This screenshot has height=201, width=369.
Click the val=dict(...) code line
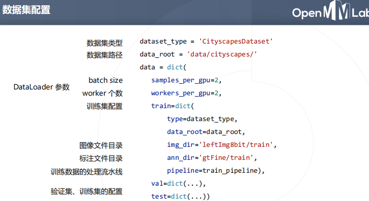[179, 183]
